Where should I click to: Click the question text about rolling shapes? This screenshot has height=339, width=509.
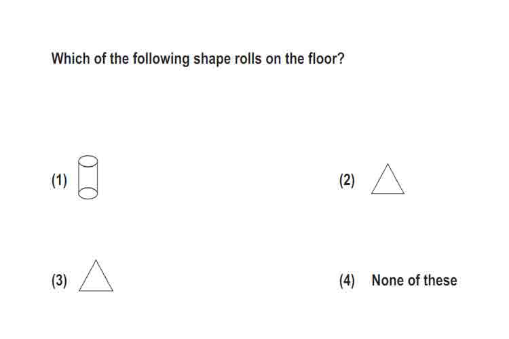click(x=197, y=59)
